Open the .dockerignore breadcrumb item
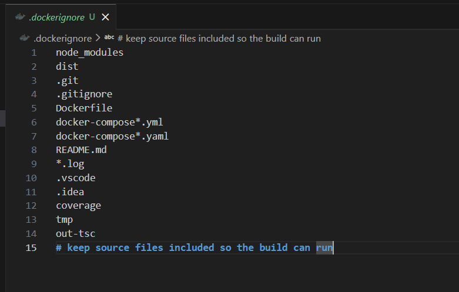459x292 pixels. (63, 38)
